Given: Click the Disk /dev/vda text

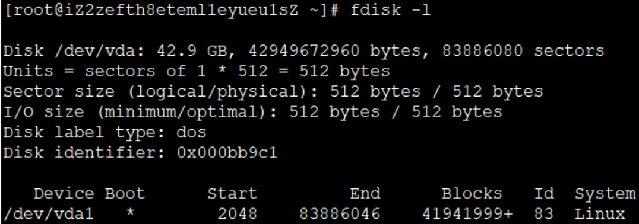Looking at the screenshot, I should [x=75, y=52].
